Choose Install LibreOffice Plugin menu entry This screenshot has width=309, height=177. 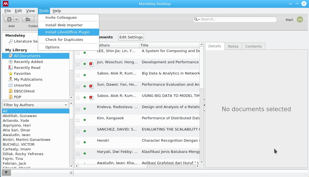67,32
